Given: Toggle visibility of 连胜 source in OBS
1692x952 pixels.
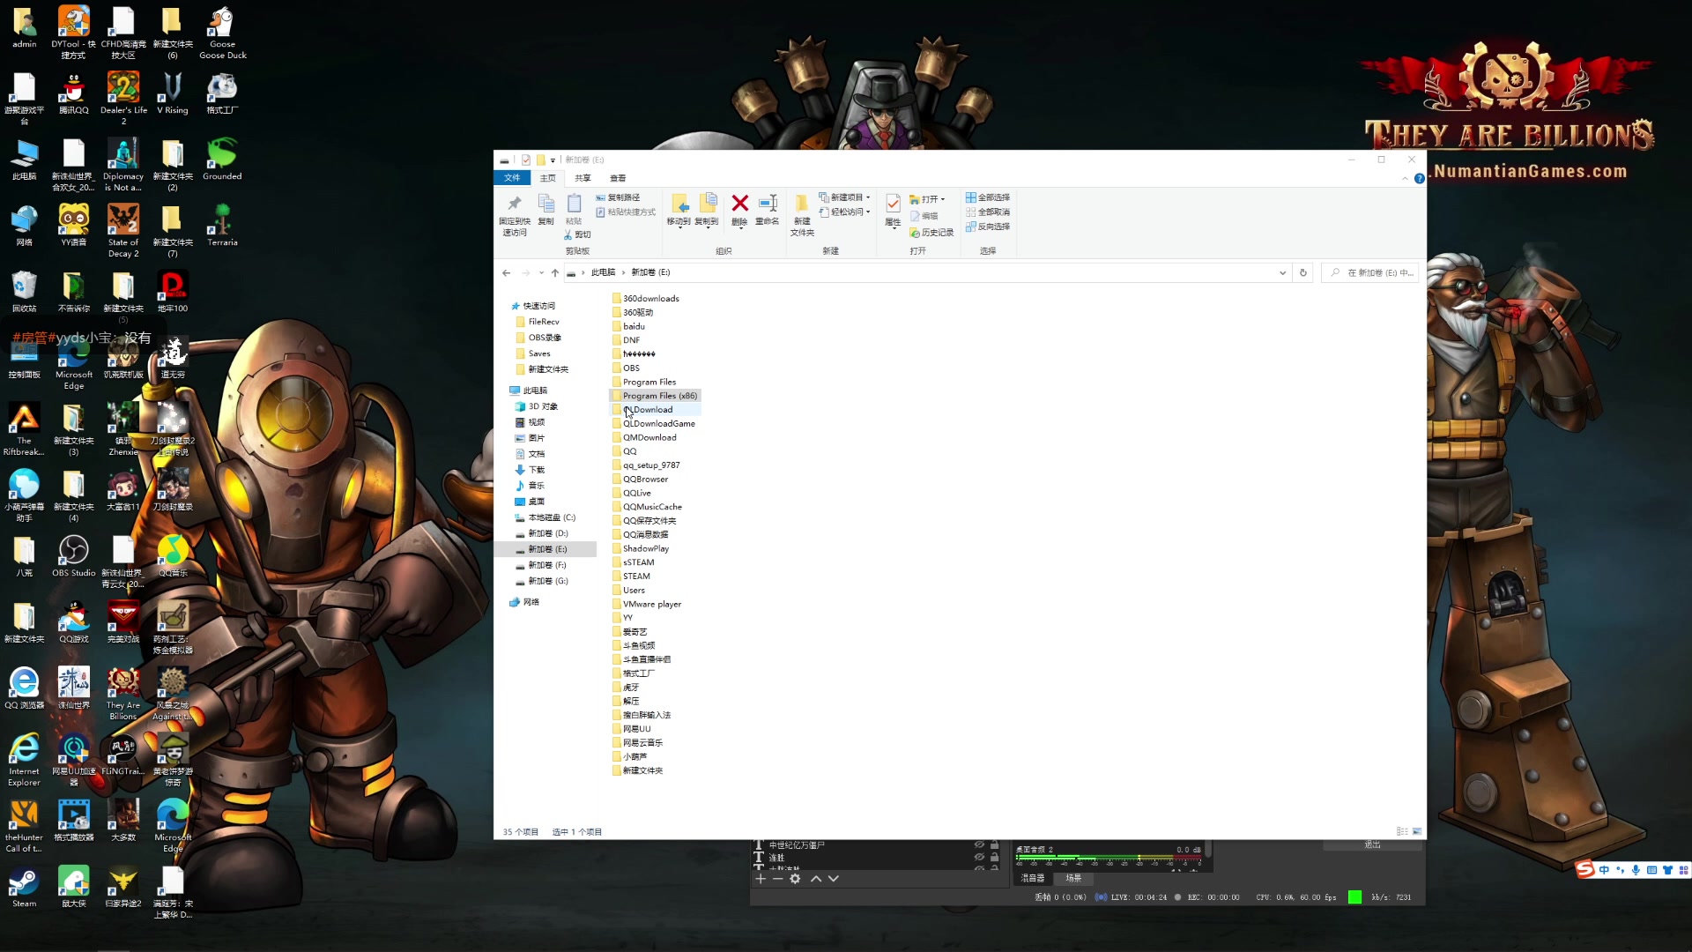Looking at the screenshot, I should click(979, 857).
